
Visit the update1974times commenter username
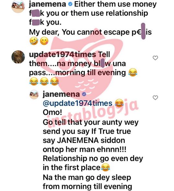point(63,54)
